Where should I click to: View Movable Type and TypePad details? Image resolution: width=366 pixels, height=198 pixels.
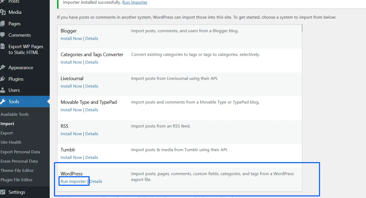[92, 110]
